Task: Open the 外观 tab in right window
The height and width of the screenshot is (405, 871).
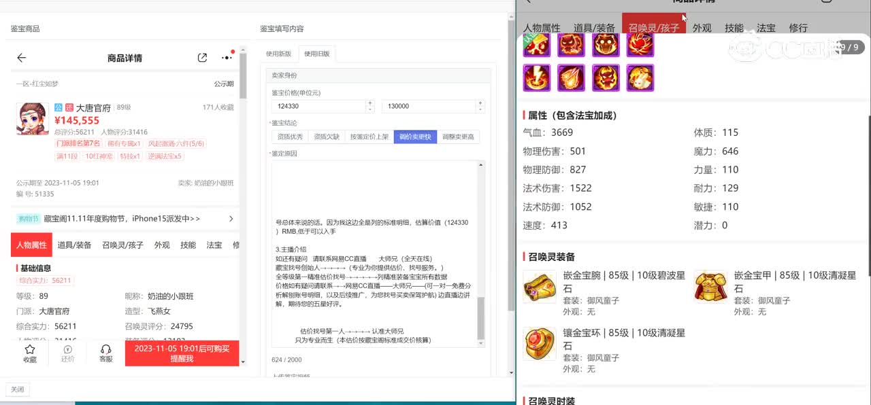Action: point(702,28)
